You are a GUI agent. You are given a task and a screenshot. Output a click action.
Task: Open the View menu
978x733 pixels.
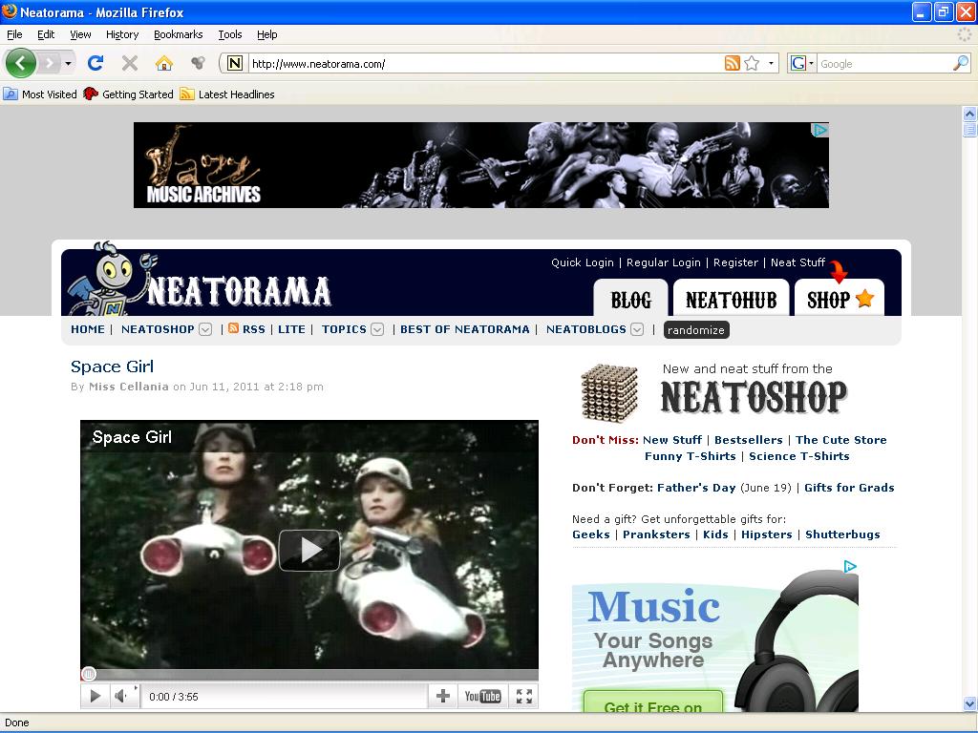80,35
